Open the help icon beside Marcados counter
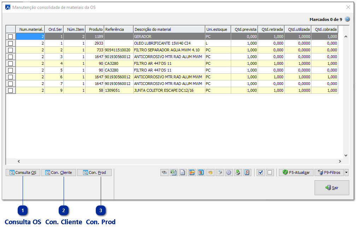 (347, 19)
